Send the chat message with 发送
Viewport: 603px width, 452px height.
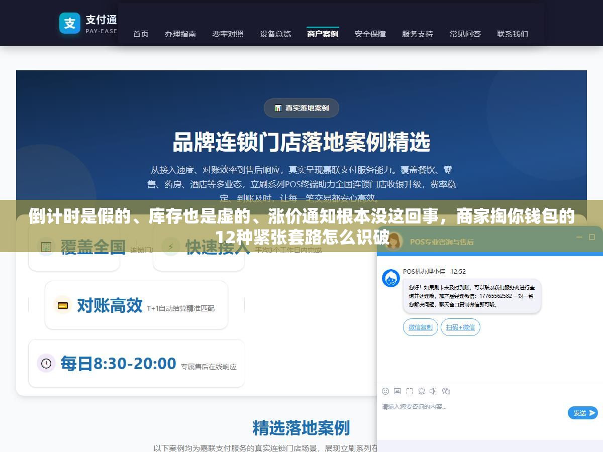tap(583, 413)
